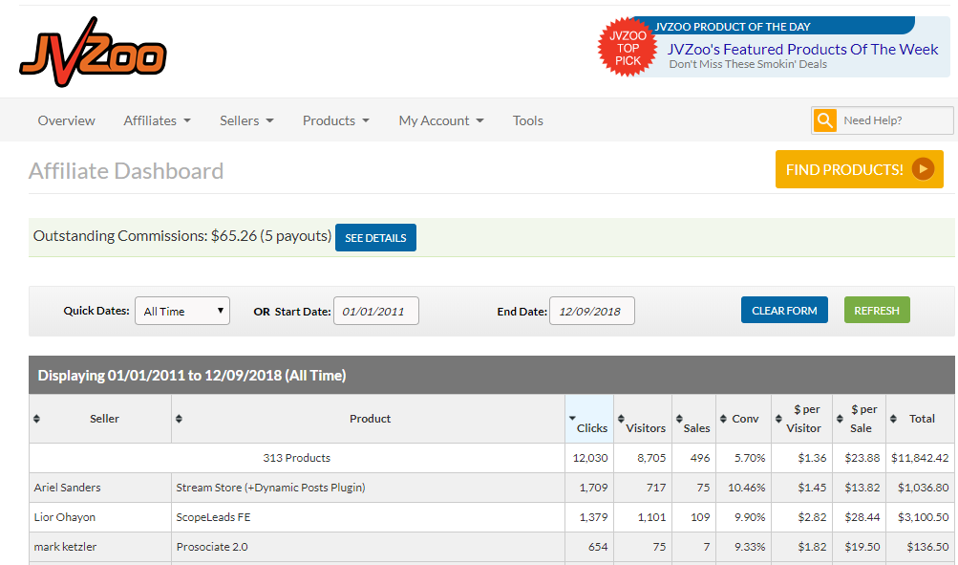
Task: Select the Ariel Sanders seller cell
Action: pyautogui.click(x=100, y=488)
